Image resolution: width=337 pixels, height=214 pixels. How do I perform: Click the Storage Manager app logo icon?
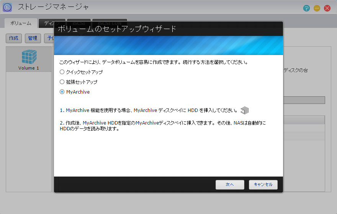coord(7,7)
